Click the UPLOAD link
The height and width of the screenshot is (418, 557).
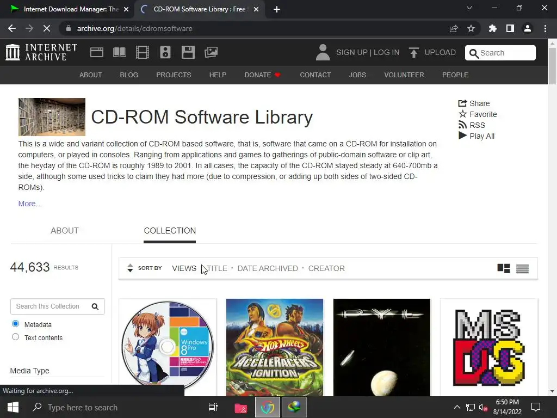click(440, 53)
